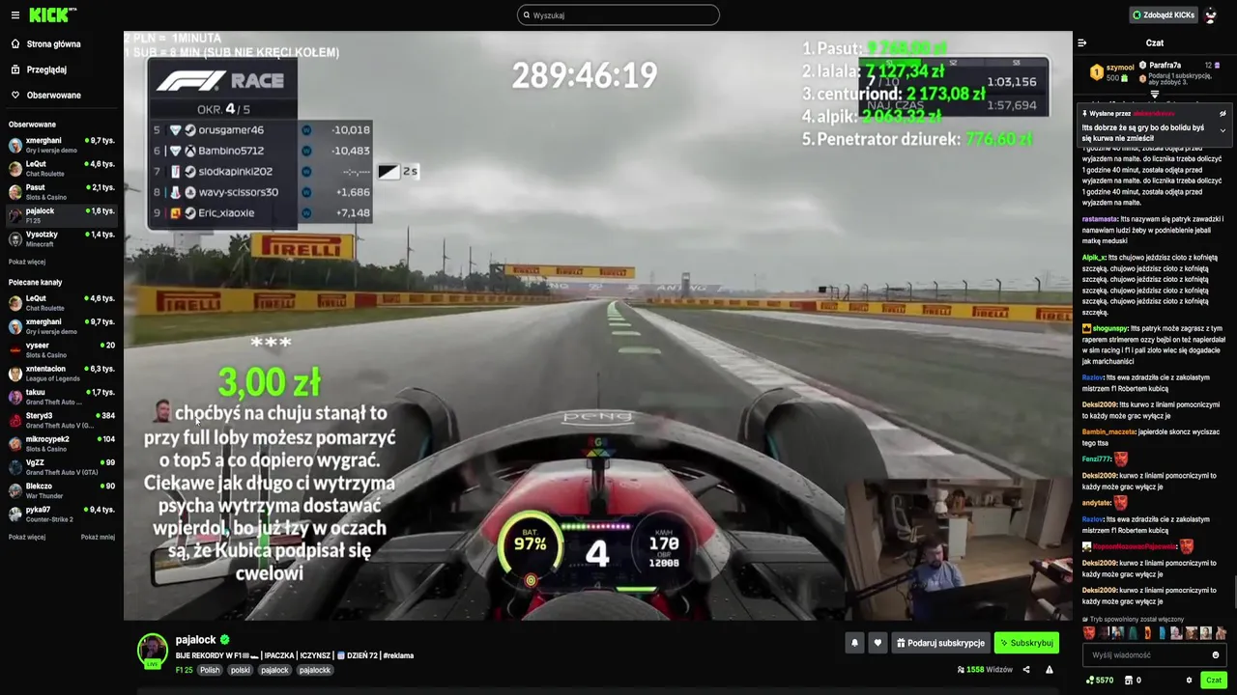Unpin the pinned chat message

(x=1223, y=114)
